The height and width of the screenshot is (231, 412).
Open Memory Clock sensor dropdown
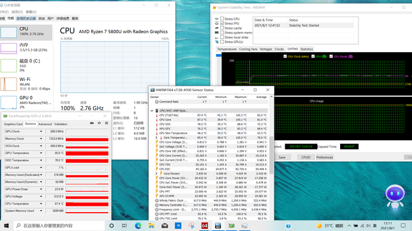coord(41,138)
